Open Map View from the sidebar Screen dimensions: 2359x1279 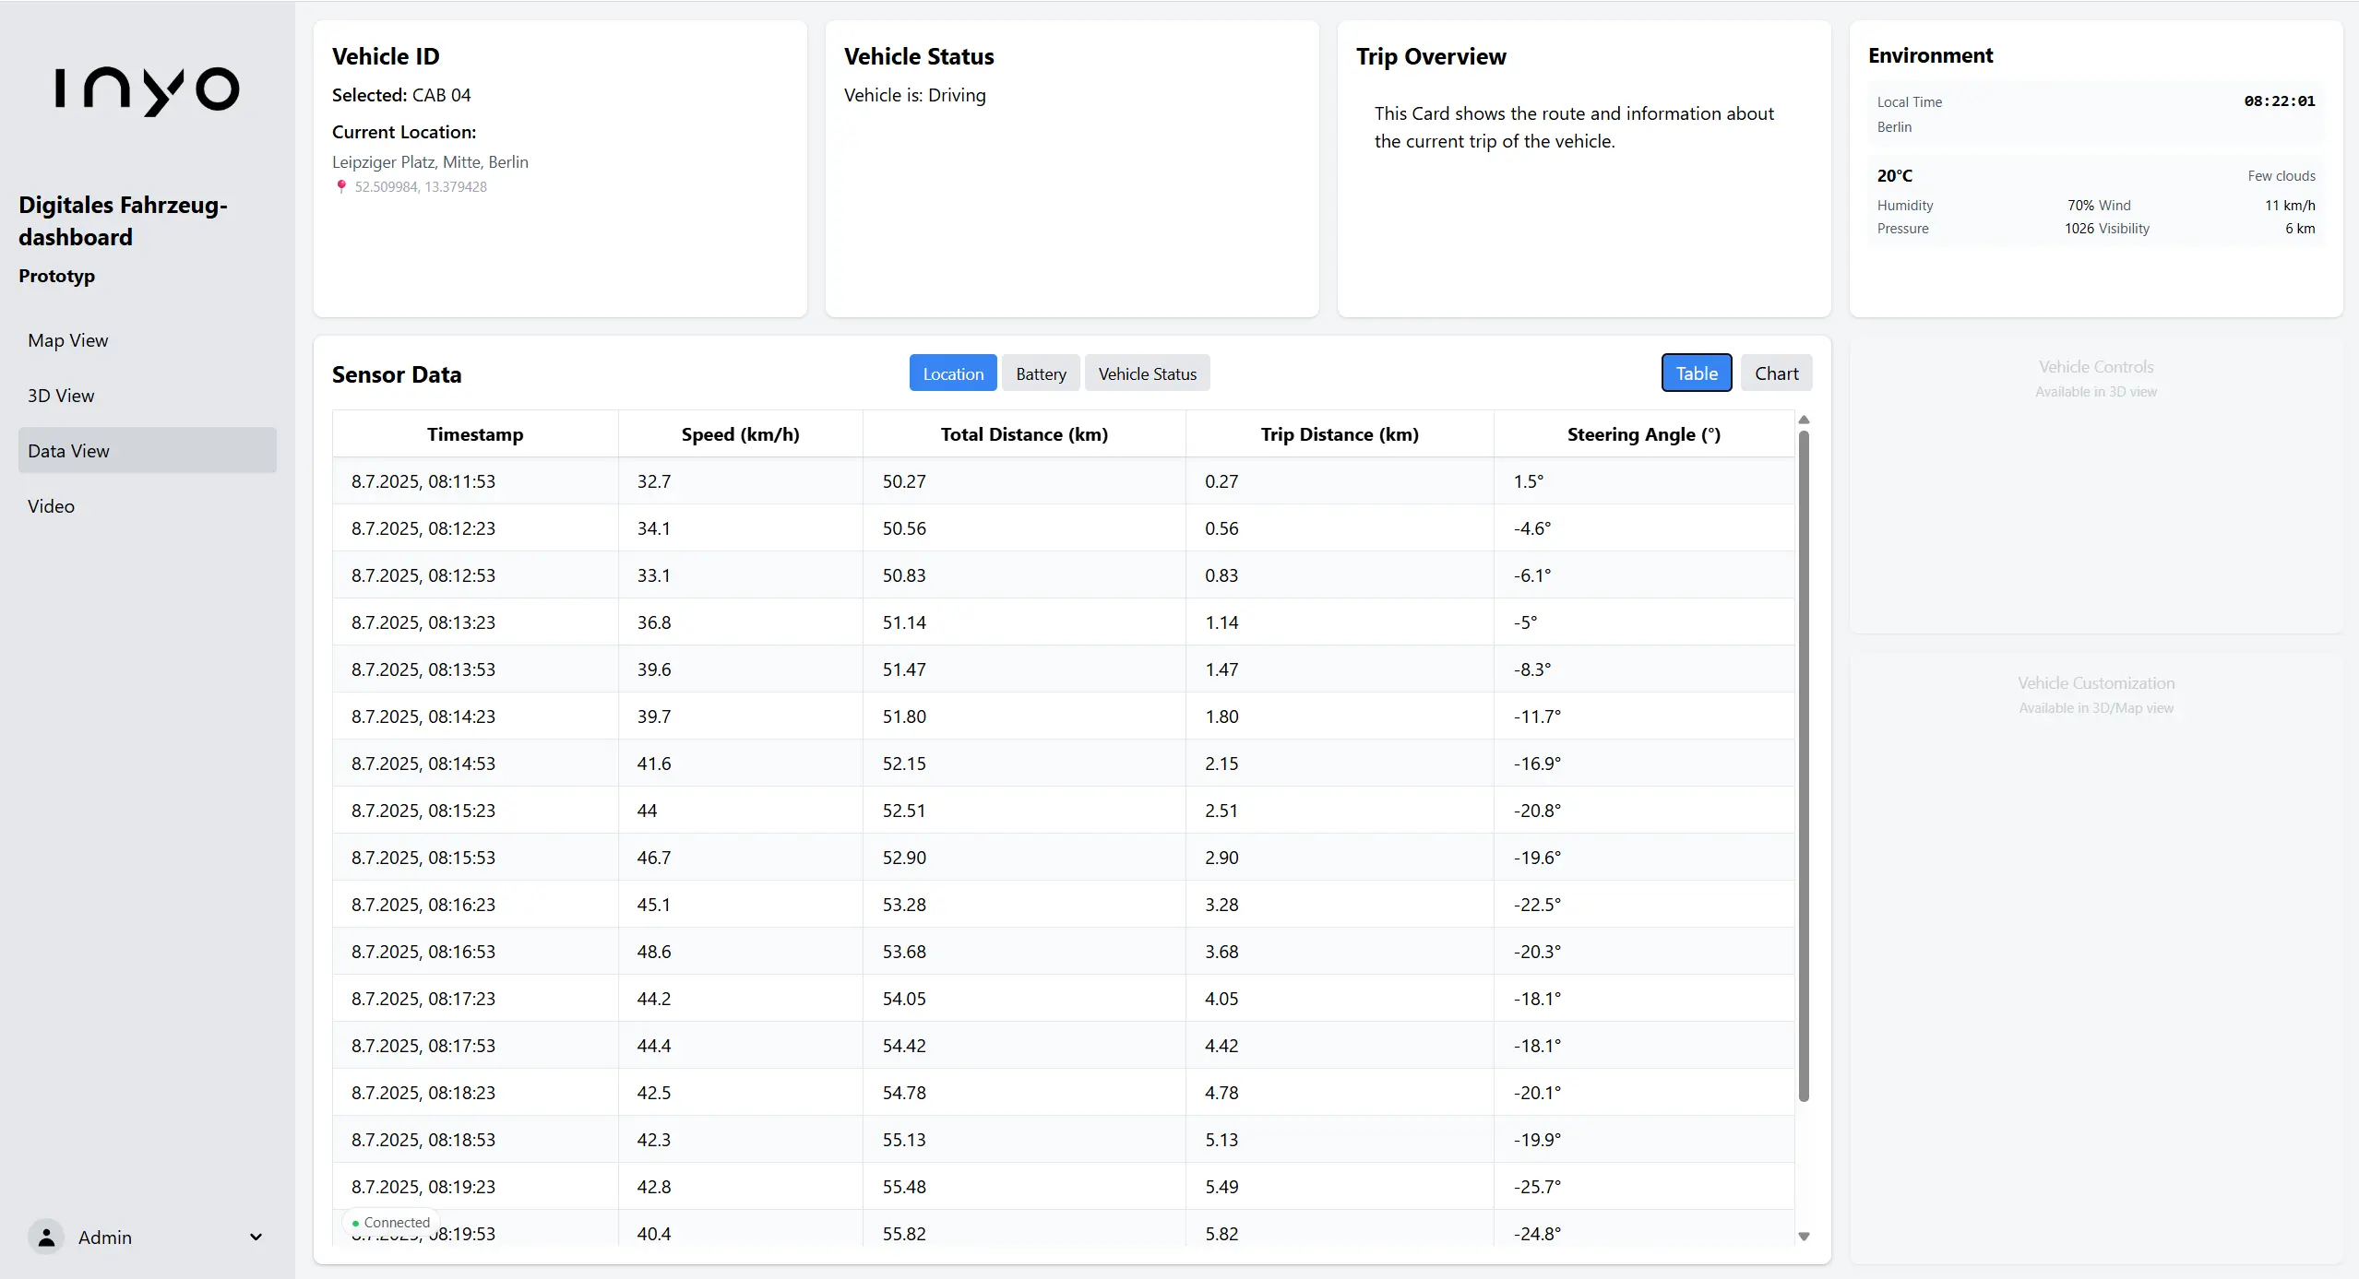tap(148, 340)
